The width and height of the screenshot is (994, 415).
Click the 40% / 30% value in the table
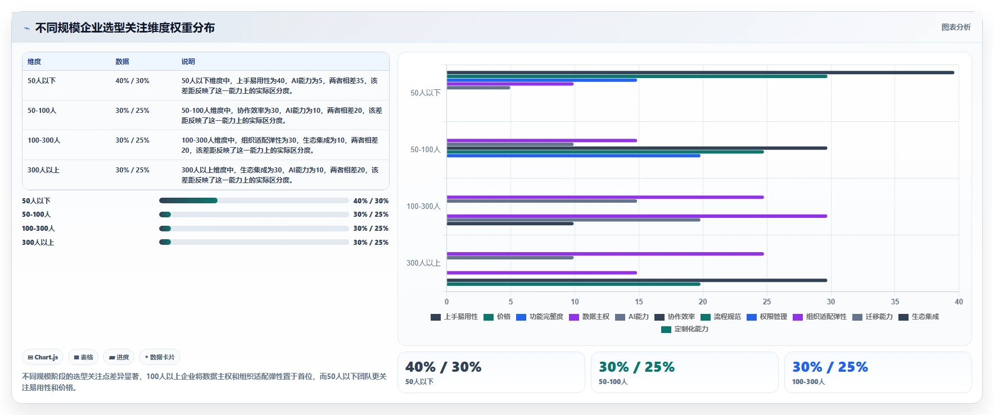132,81
